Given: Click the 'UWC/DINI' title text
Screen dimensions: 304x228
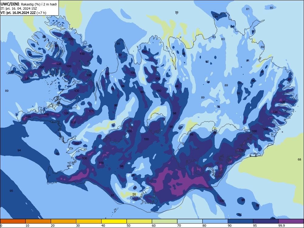Looking at the screenshot, I should point(10,4).
